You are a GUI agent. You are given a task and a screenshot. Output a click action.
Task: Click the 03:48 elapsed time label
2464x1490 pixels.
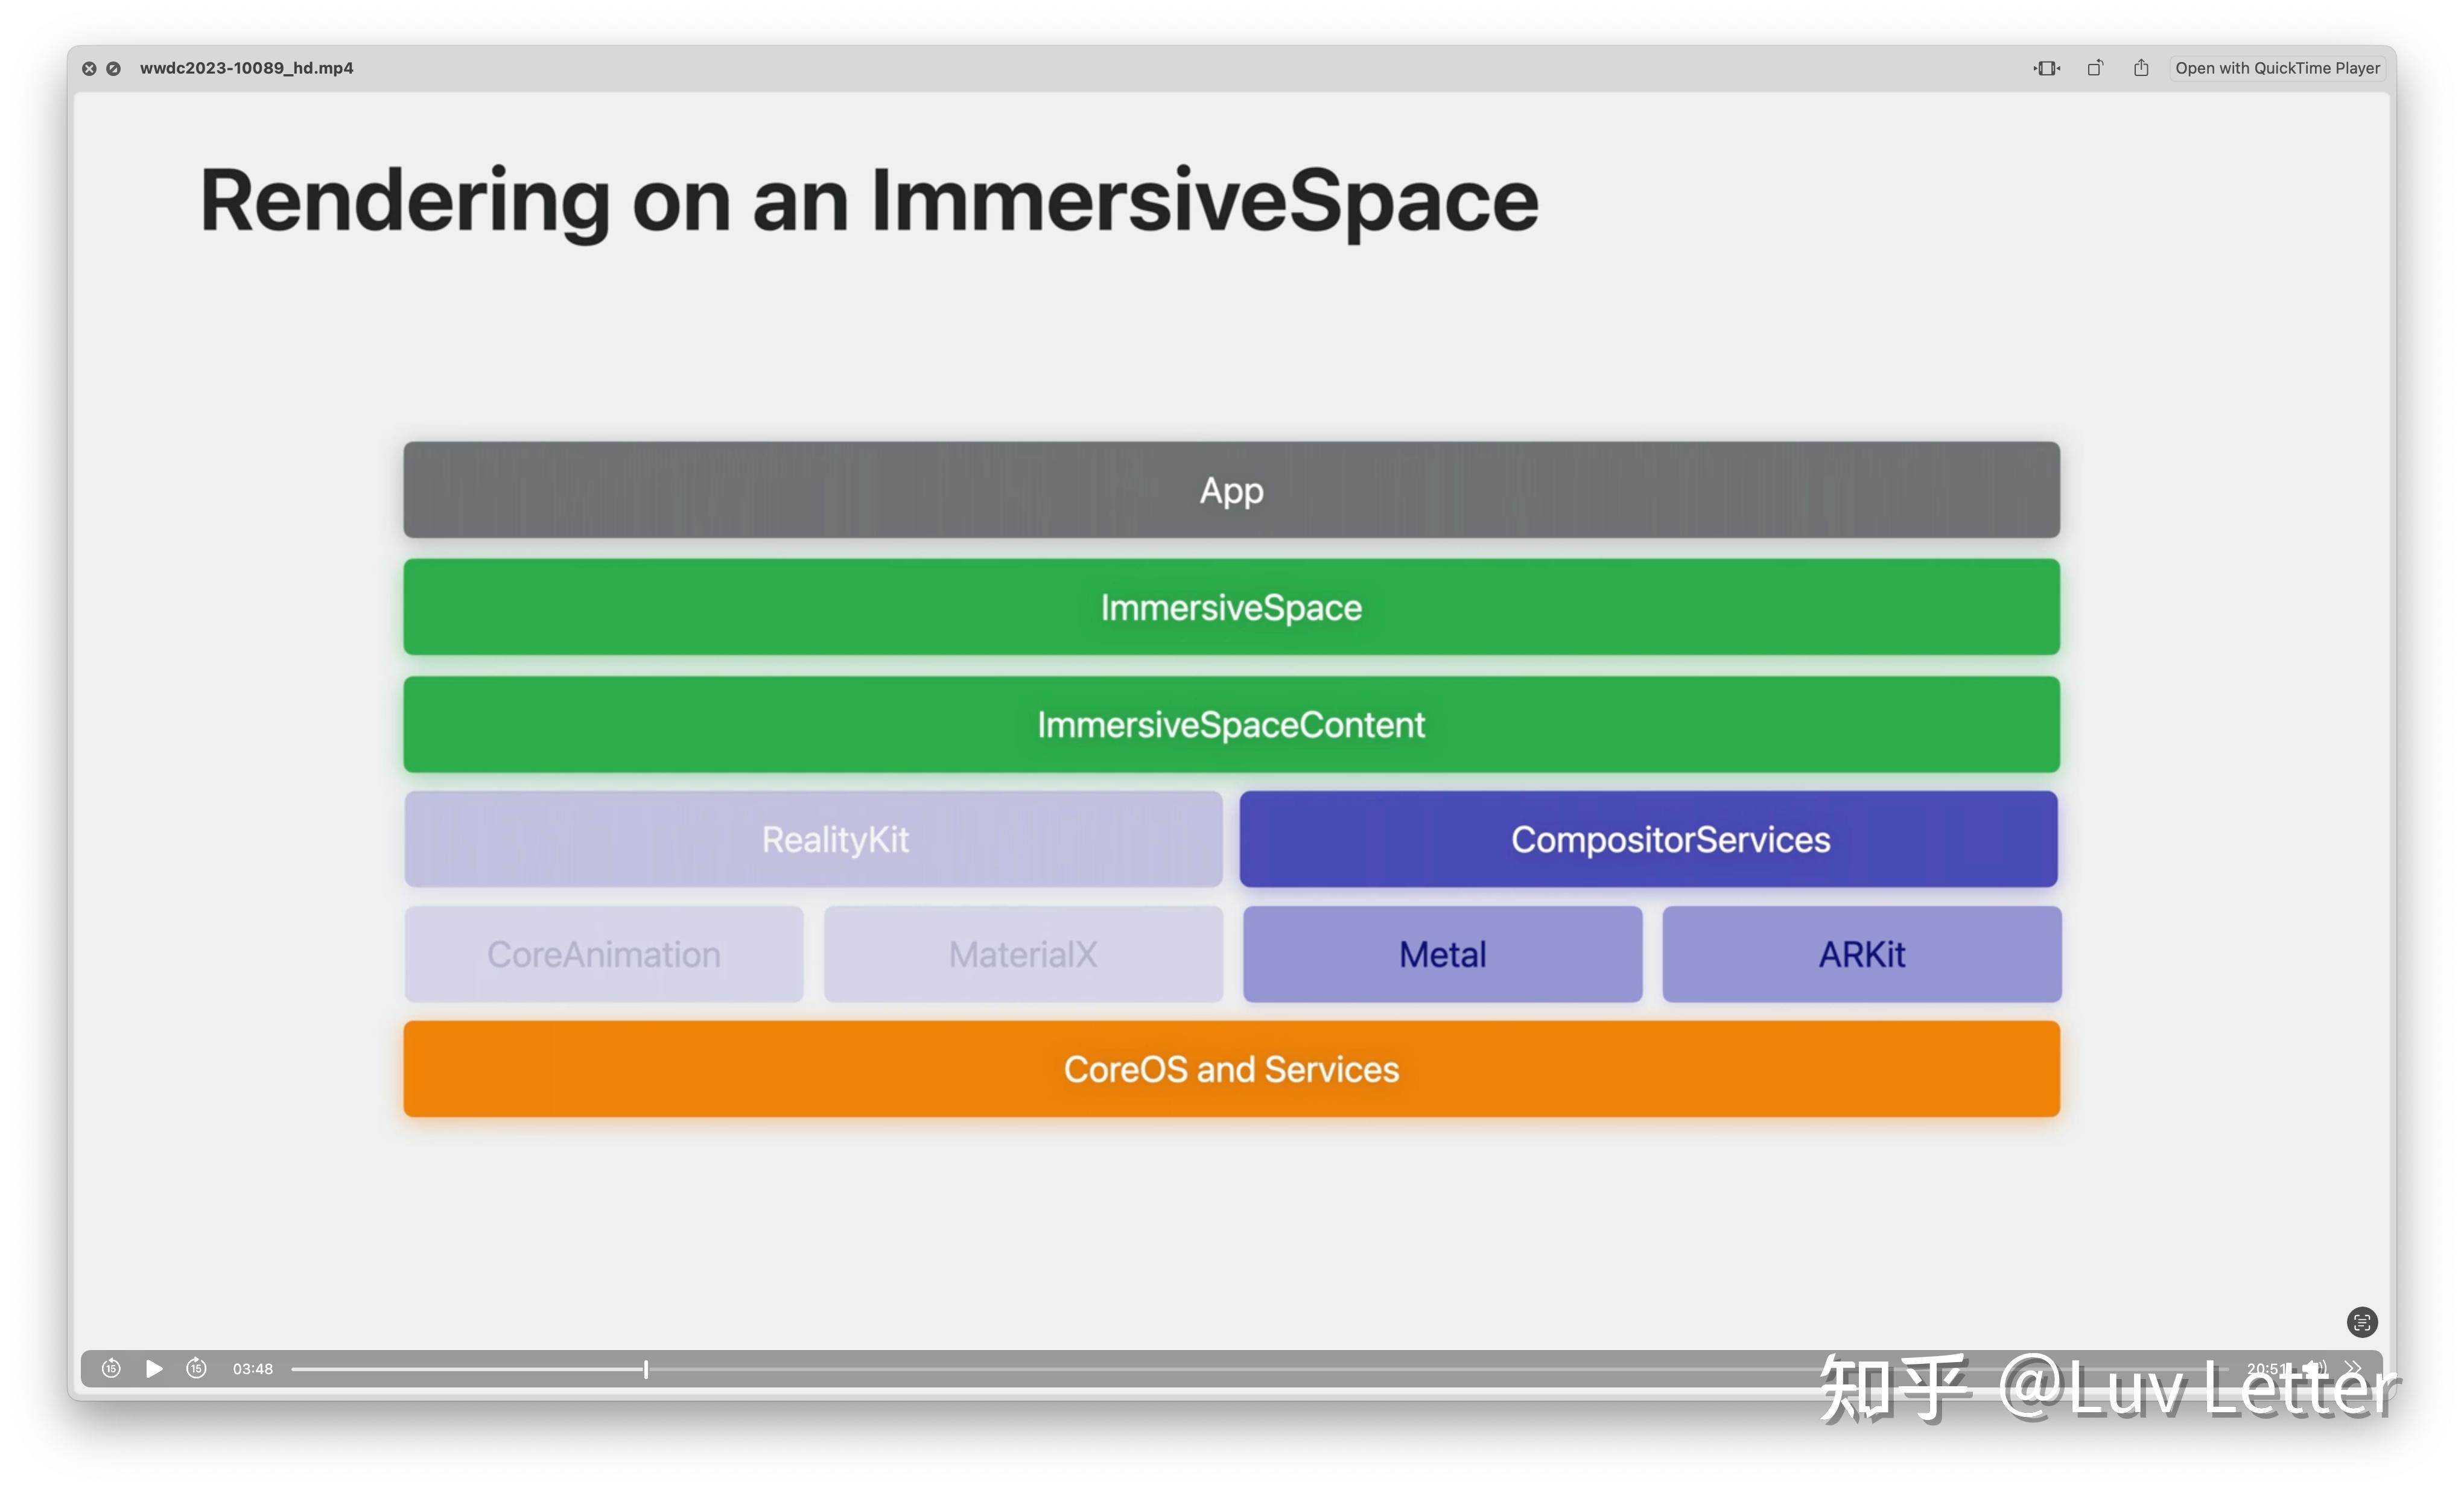click(252, 1369)
